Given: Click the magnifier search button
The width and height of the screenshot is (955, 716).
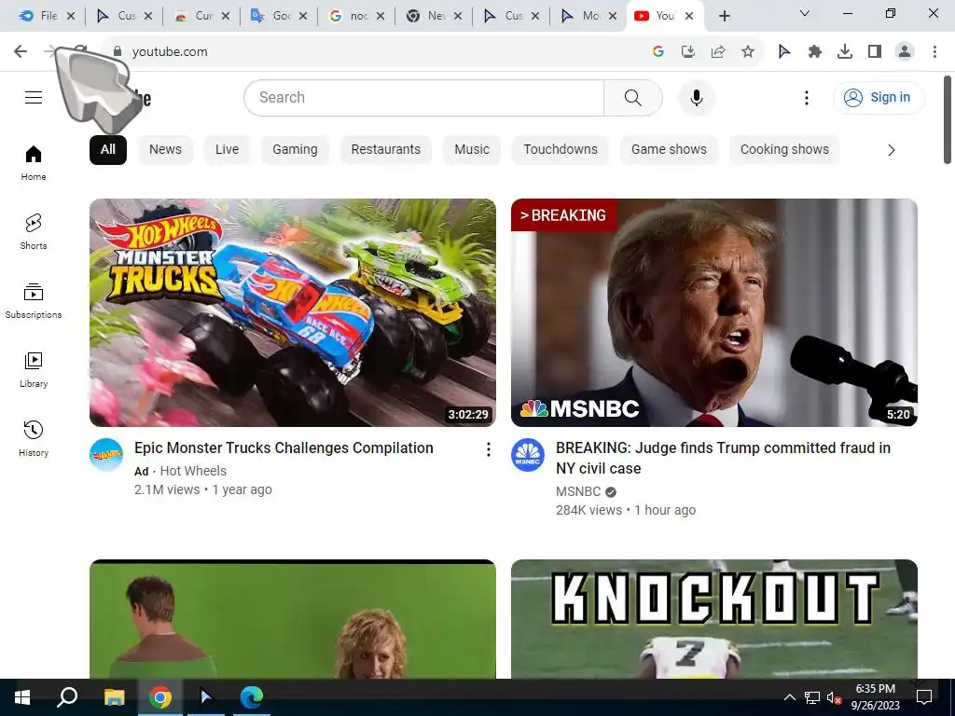Looking at the screenshot, I should (633, 97).
